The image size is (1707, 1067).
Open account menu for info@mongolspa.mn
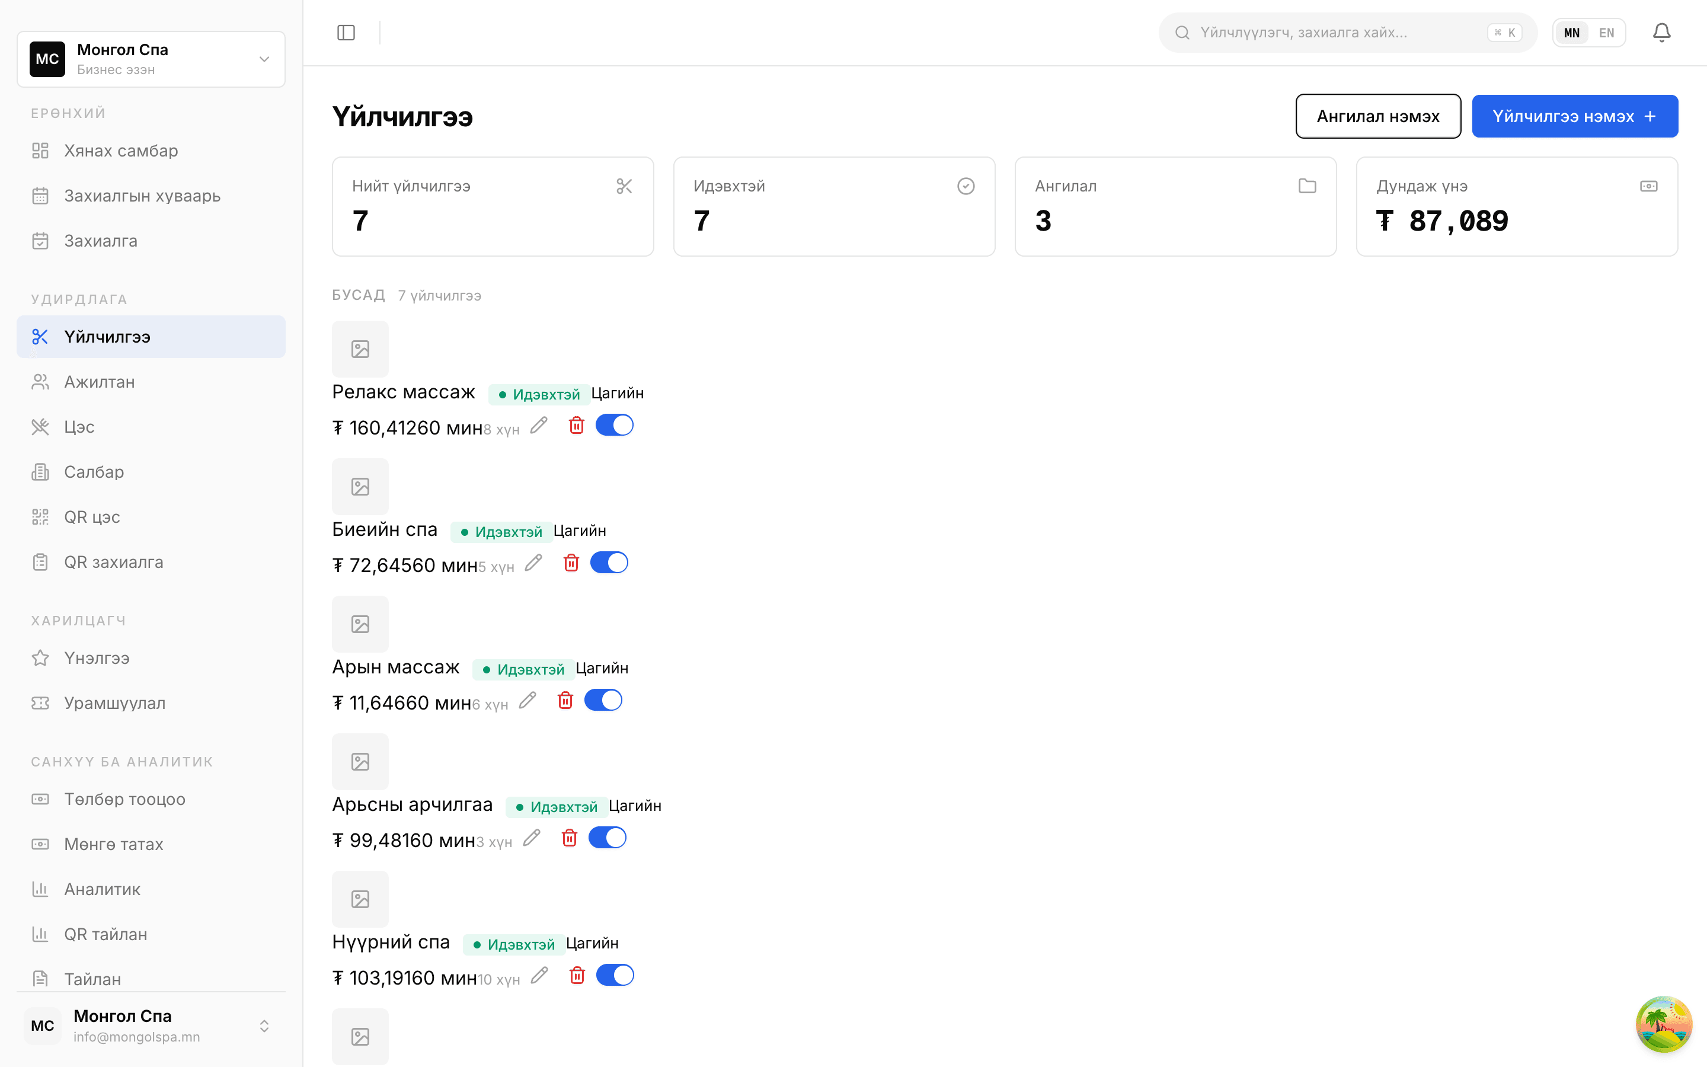pyautogui.click(x=151, y=1026)
